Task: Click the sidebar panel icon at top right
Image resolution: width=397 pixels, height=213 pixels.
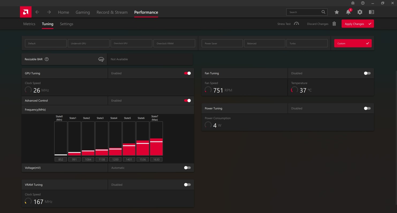Action: click(x=371, y=12)
